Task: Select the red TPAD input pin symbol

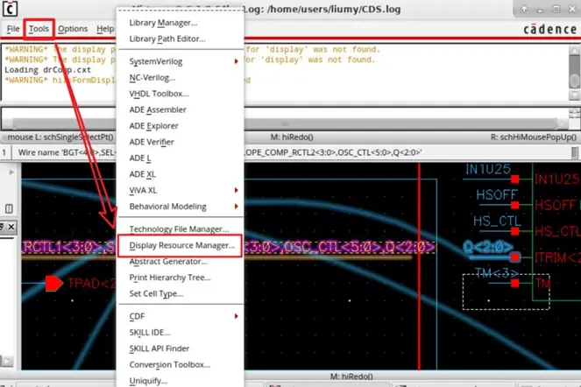Action: tap(53, 284)
